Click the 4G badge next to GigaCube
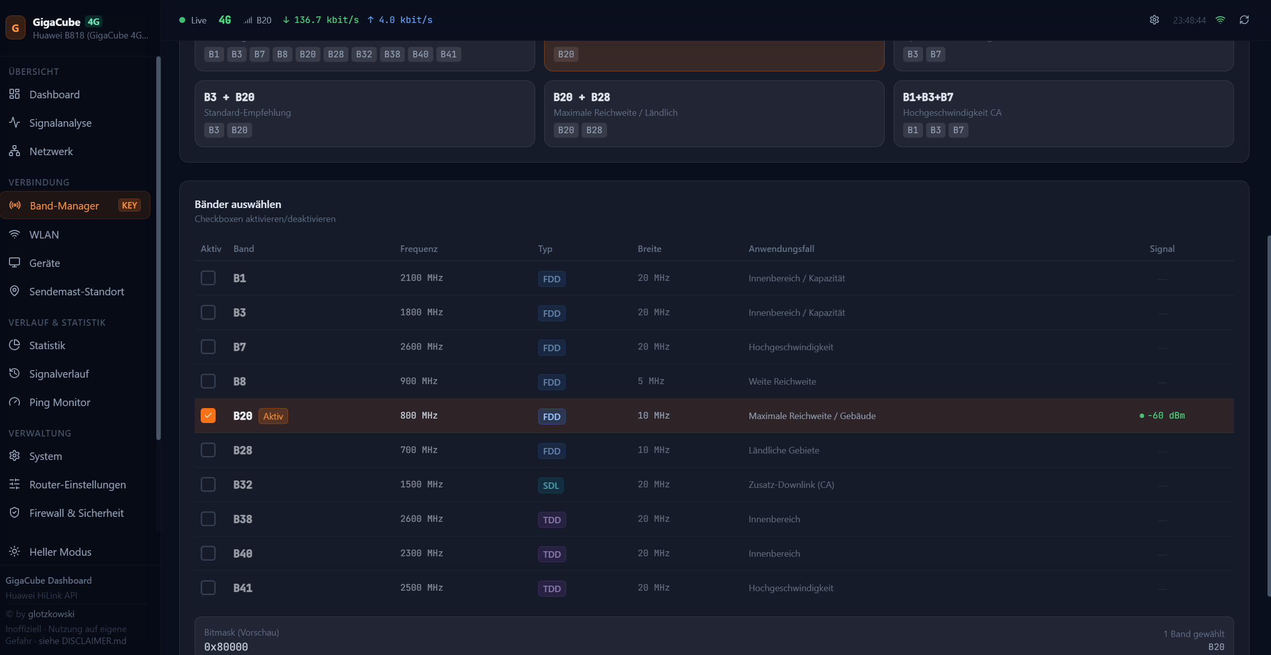Image resolution: width=1271 pixels, height=655 pixels. click(93, 21)
